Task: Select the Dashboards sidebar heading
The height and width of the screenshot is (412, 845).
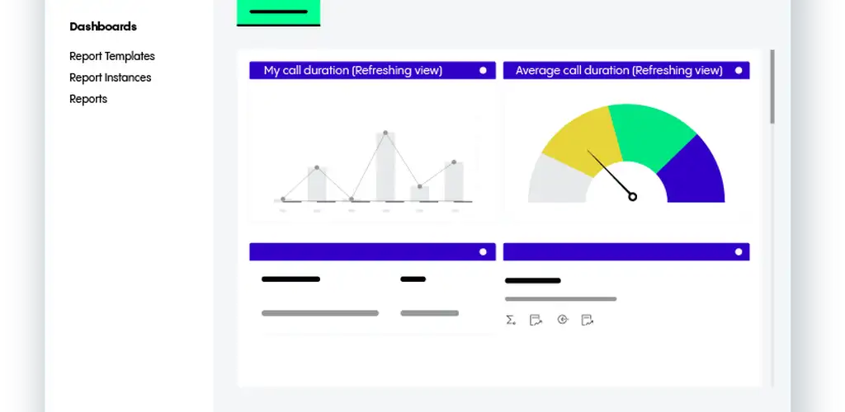Action: (103, 26)
